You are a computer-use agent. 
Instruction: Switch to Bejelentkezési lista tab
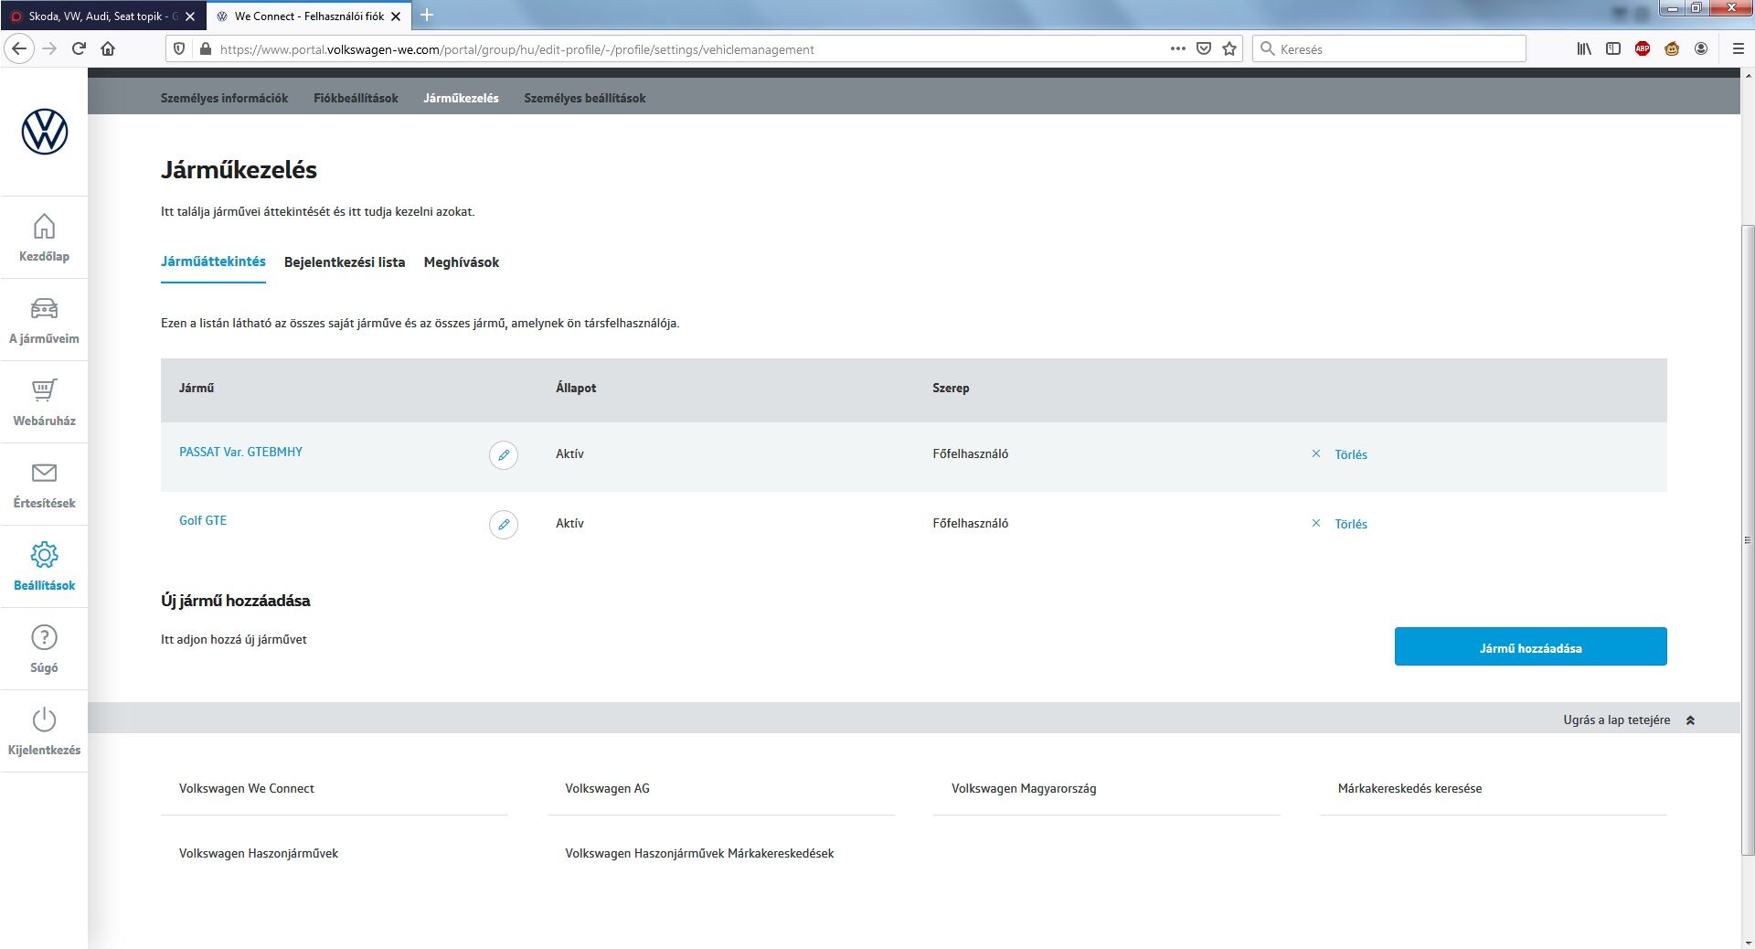click(x=345, y=262)
